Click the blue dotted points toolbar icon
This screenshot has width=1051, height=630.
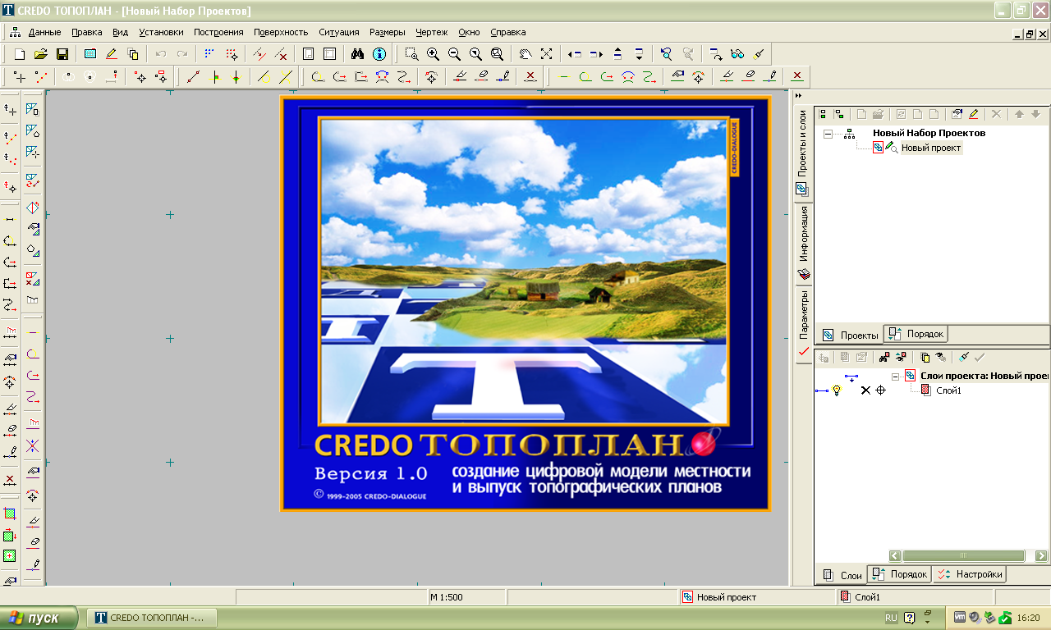click(210, 54)
